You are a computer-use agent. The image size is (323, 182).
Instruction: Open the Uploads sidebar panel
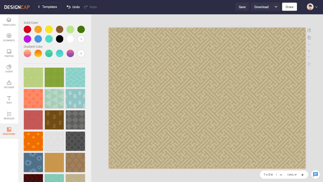[x=9, y=84]
